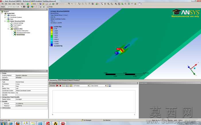201x125 pixels.
Task: Click the red legend color band
Action: coord(51,28)
